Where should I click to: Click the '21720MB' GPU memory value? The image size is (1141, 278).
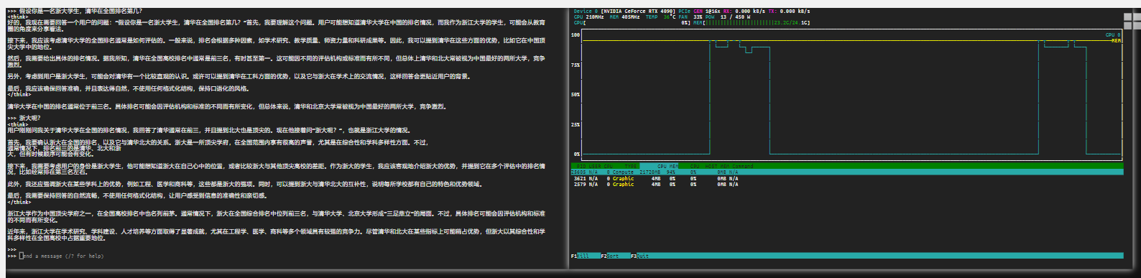[x=650, y=172]
